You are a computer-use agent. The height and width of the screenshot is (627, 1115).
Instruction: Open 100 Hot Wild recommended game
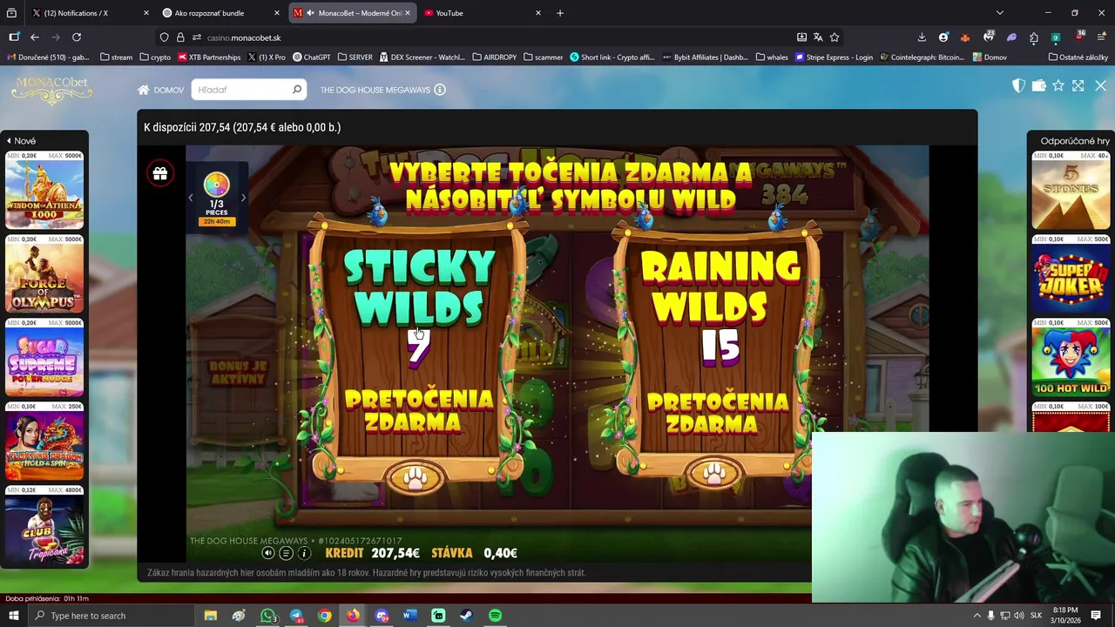click(1071, 357)
